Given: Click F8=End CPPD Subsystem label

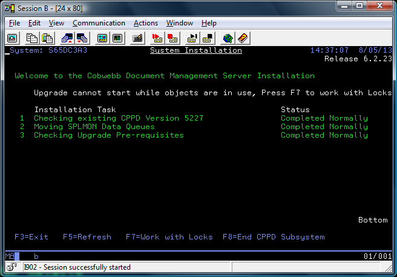Looking at the screenshot, I should (274, 237).
